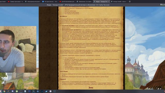Image resolution: width=165 pixels, height=93 pixels.
Task: Open the taskbar icon right of Chrome
Action: (8, 91)
